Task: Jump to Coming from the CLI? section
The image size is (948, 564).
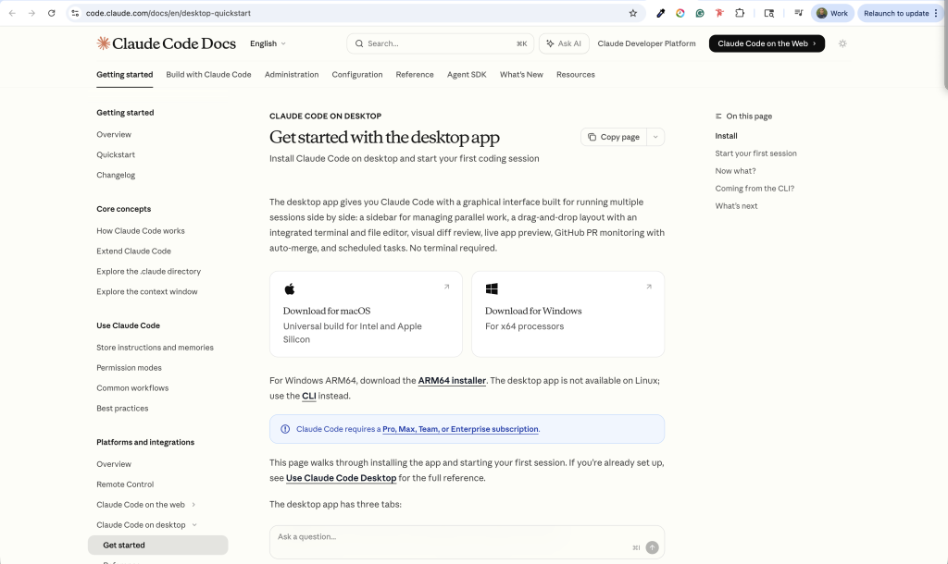Action: coord(755,189)
